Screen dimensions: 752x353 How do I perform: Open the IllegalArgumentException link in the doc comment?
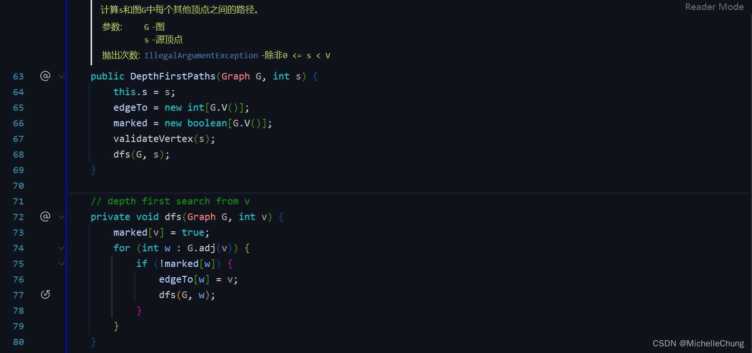(201, 55)
